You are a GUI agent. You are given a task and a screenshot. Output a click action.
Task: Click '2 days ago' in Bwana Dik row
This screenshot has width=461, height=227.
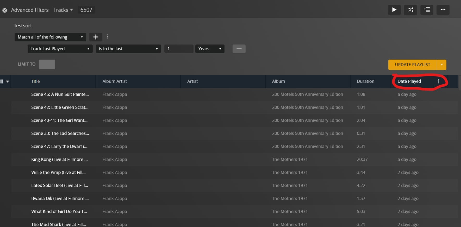[408, 198]
